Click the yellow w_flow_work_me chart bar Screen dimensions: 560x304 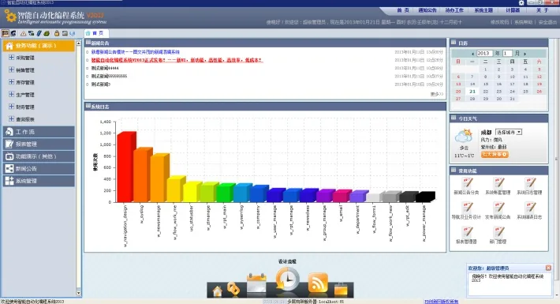(176, 189)
